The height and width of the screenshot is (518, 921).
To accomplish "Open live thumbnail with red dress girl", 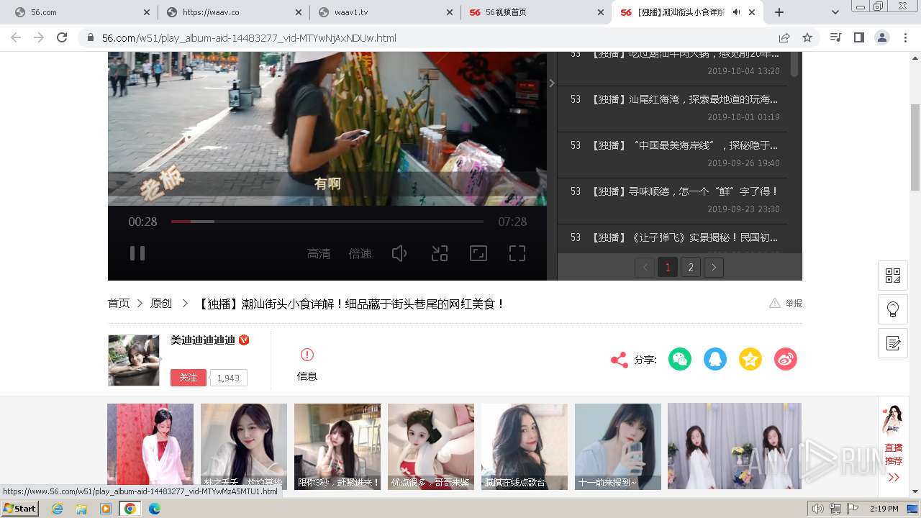I will point(150,446).
